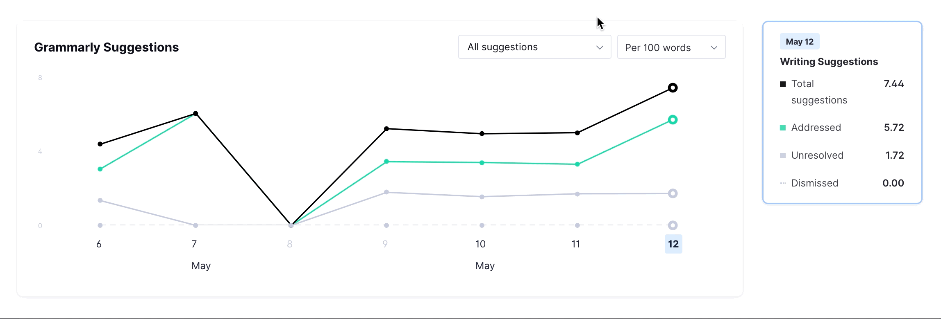Click the May 12 date badge
This screenshot has height=319, width=941.
[799, 42]
